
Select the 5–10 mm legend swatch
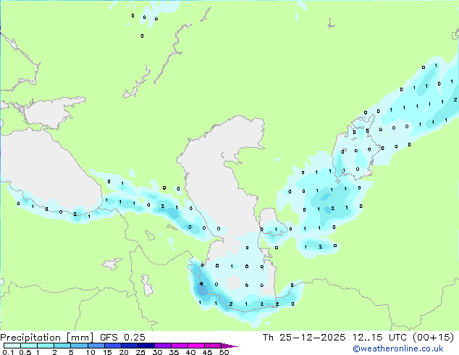(x=79, y=346)
